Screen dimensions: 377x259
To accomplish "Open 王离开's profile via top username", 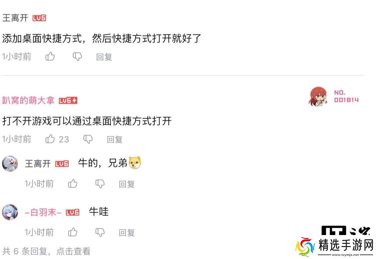I will pos(15,18).
